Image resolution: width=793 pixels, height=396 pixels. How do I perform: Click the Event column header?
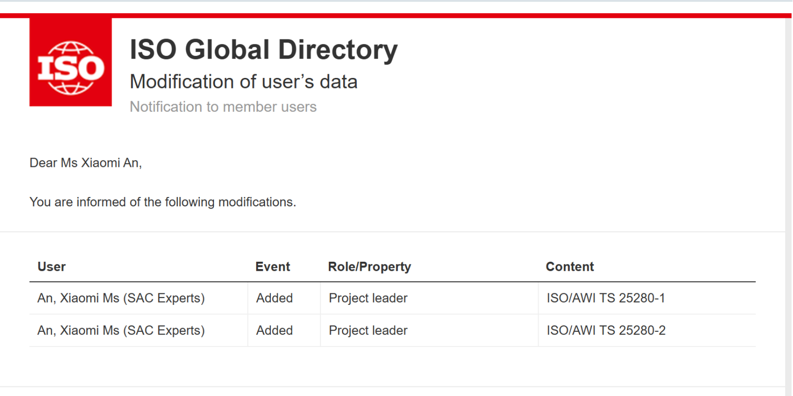tap(272, 267)
